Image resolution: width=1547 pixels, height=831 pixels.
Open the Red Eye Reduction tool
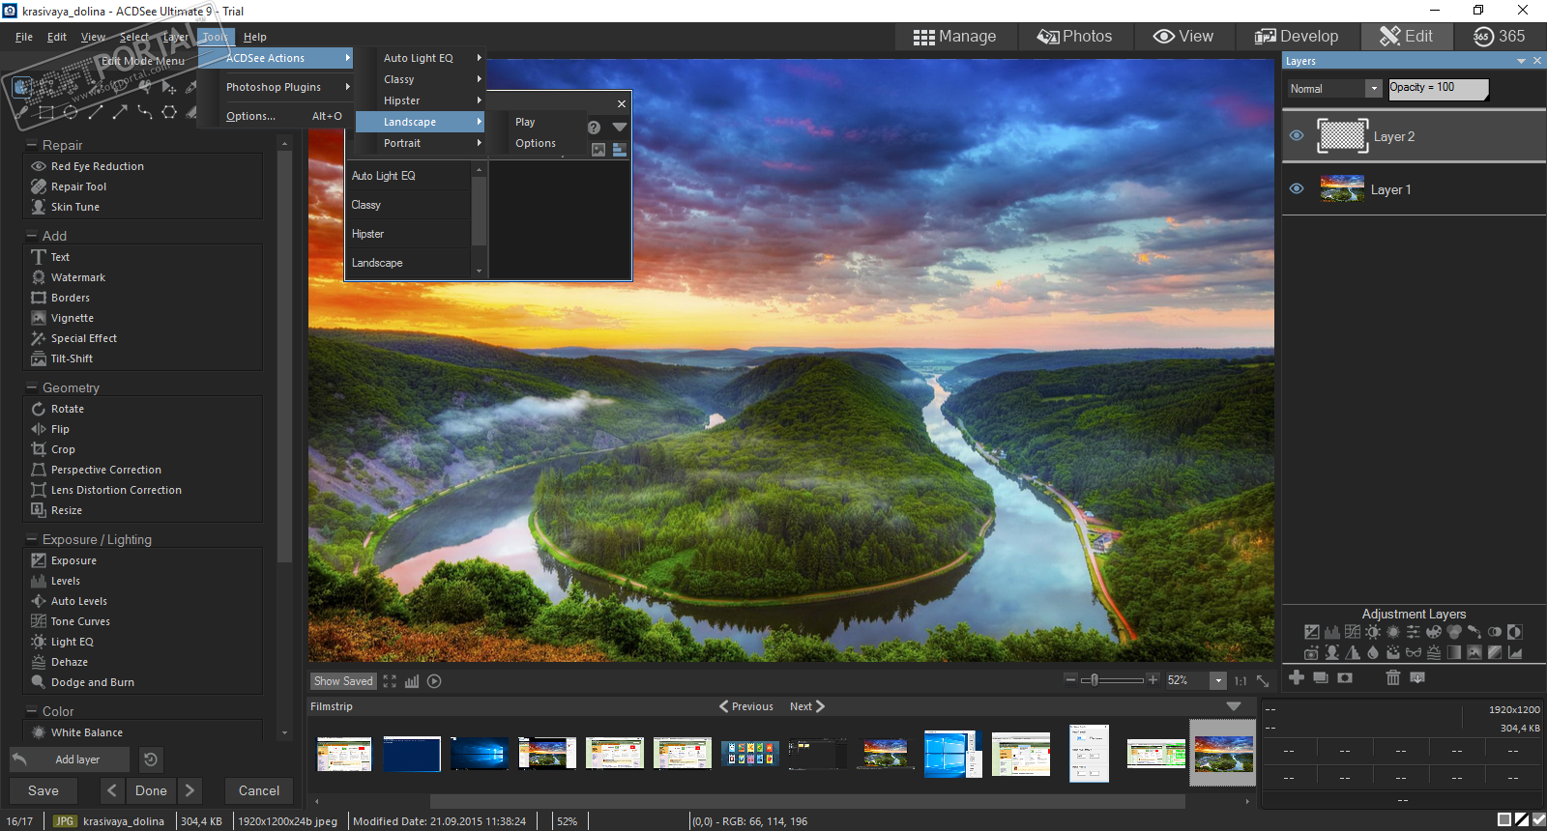(97, 166)
